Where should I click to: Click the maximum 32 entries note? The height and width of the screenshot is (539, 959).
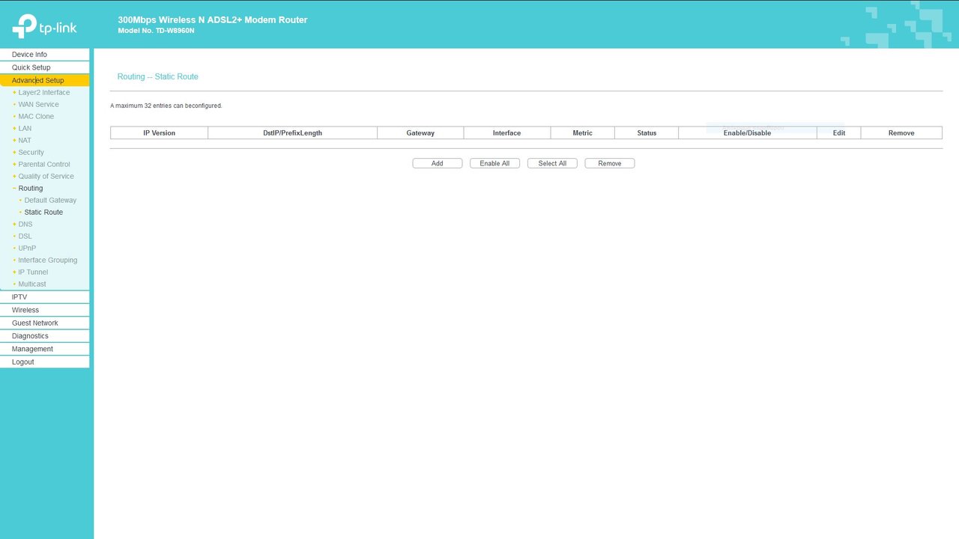166,106
